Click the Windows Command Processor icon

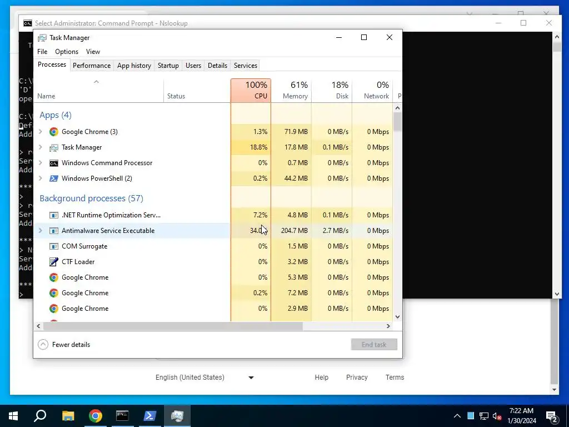click(54, 163)
